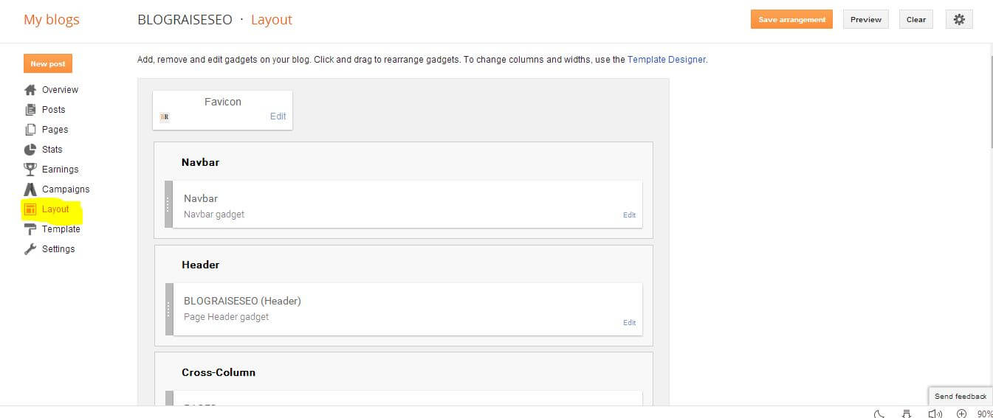
Task: Toggle night mode moon icon
Action: pyautogui.click(x=879, y=414)
